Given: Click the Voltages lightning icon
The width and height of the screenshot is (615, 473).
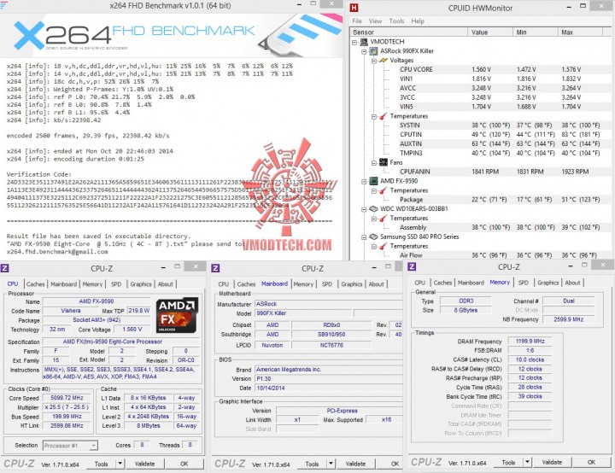Looking at the screenshot, I should (x=384, y=61).
